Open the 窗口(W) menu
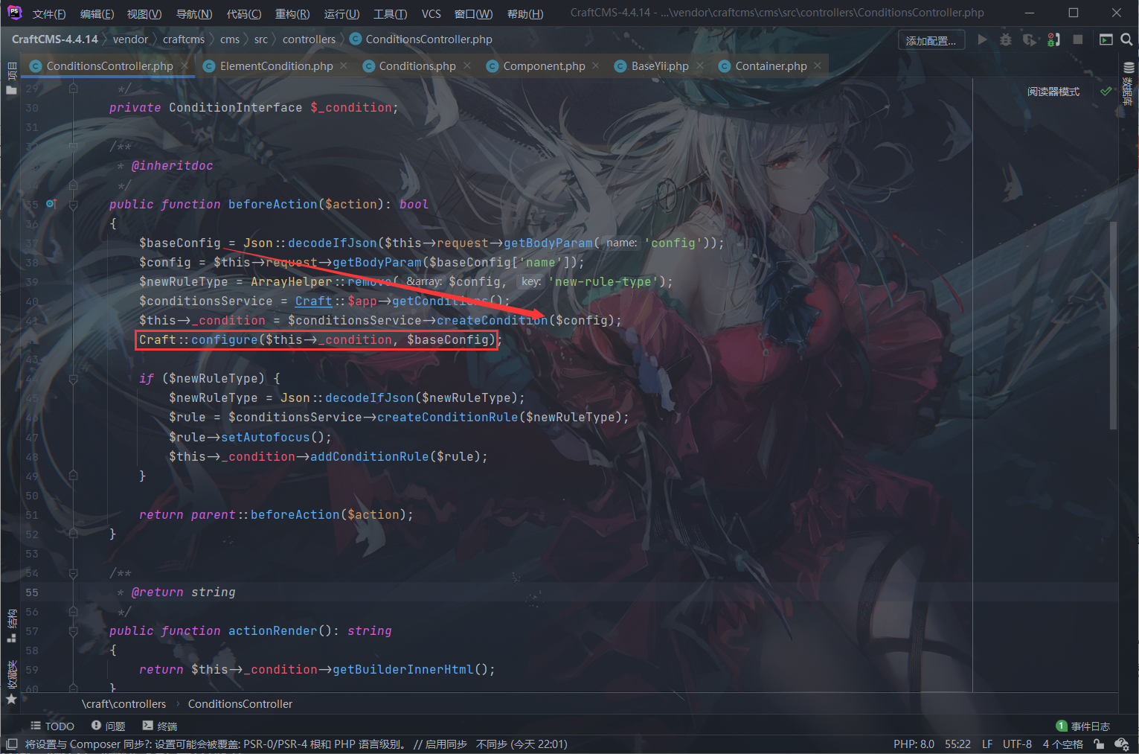 (473, 13)
